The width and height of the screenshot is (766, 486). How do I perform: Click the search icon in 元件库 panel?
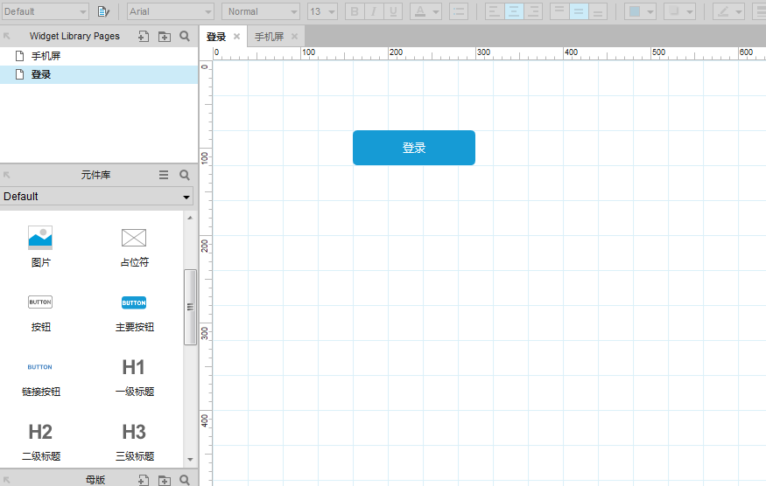click(x=185, y=175)
